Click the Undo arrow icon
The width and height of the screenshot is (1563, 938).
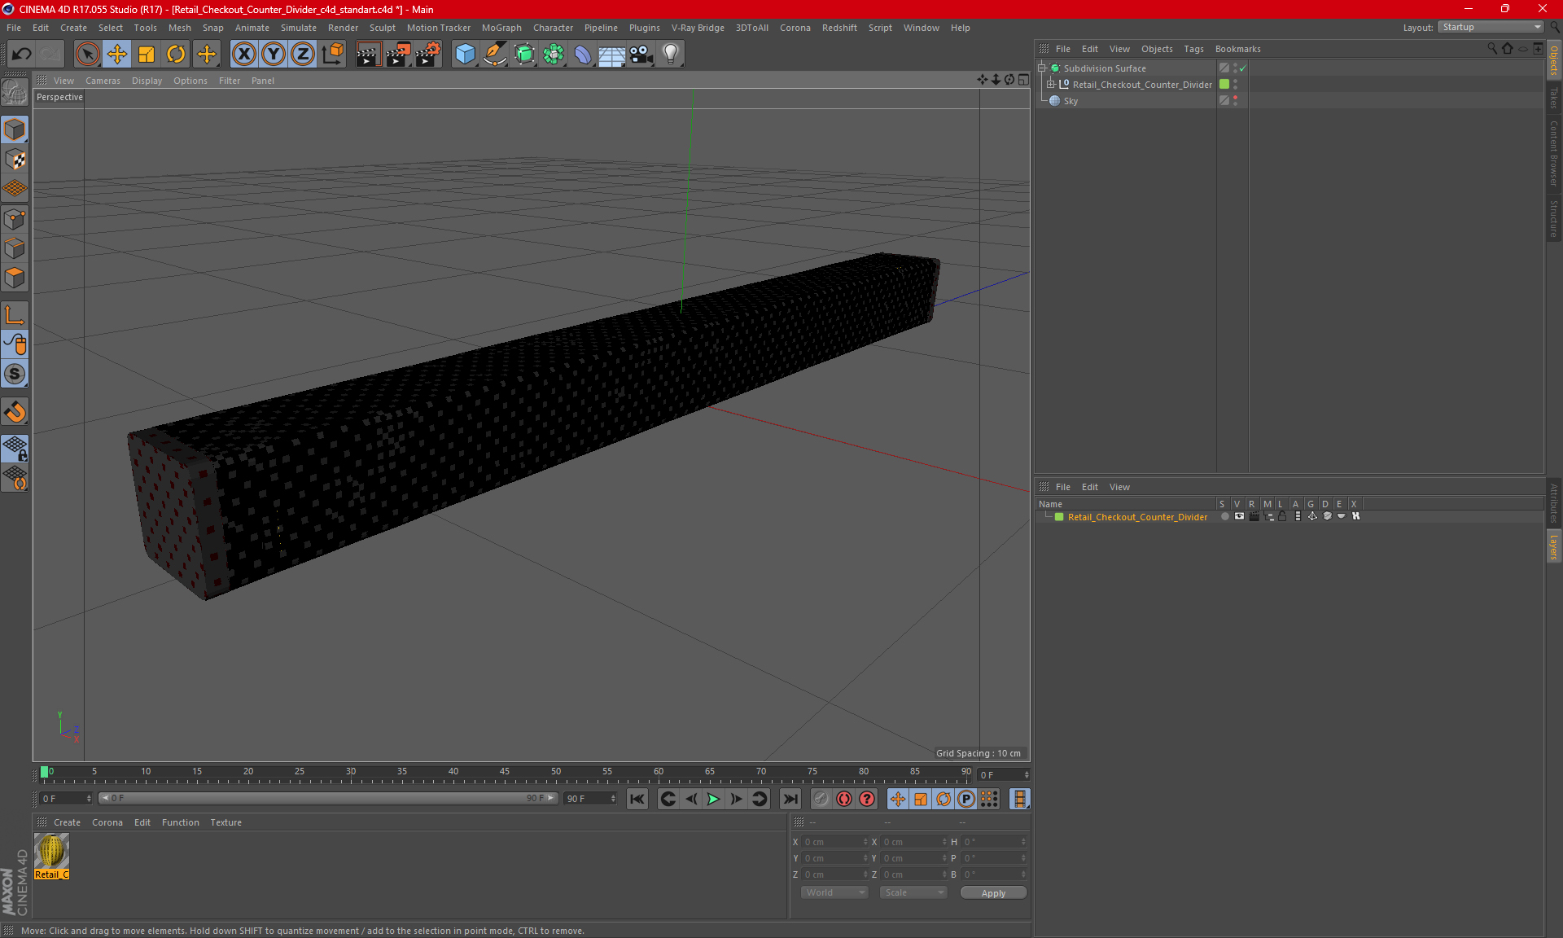[x=21, y=55]
